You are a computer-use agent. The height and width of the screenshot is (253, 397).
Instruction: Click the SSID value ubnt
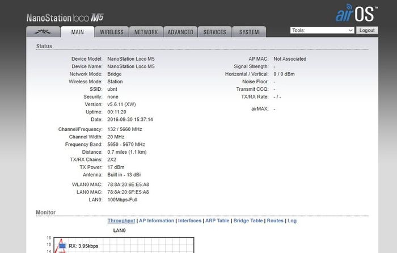[x=112, y=89]
